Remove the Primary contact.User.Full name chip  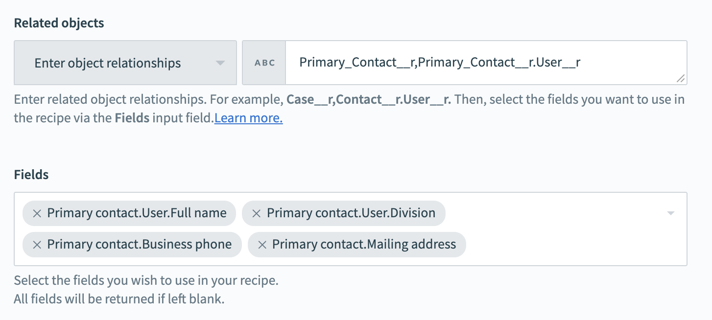click(x=37, y=213)
